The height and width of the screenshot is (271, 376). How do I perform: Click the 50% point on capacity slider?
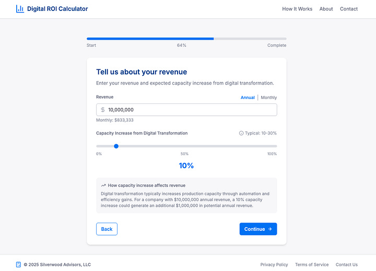pyautogui.click(x=186, y=146)
